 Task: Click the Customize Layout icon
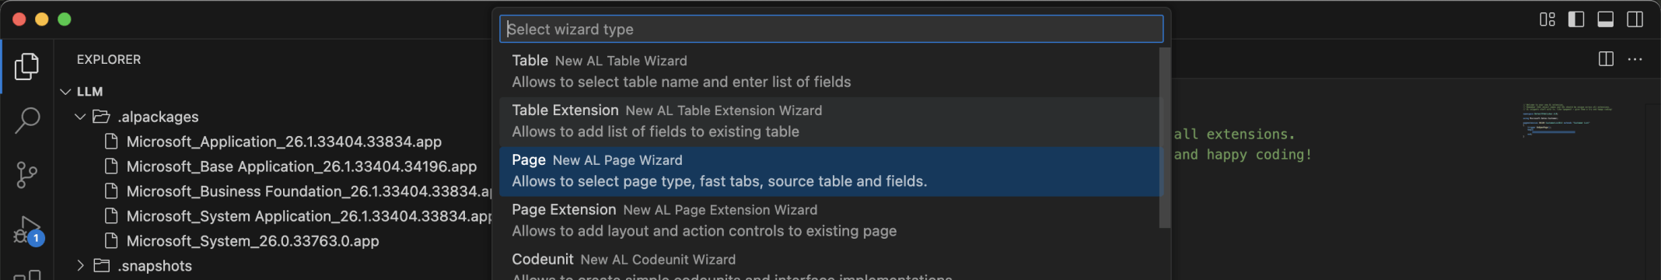coord(1547,19)
